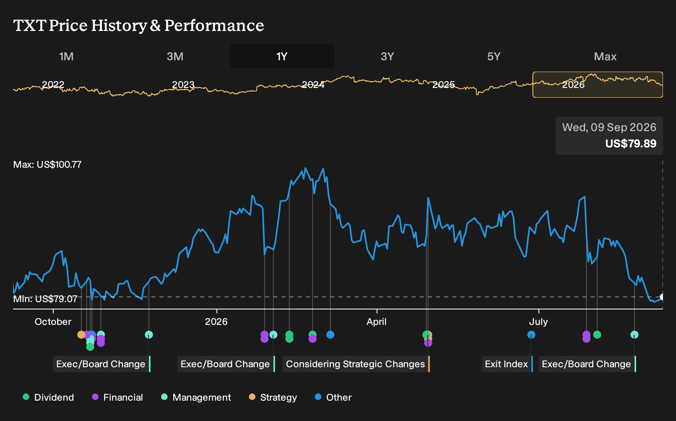Open the Considering Strategic Changes event label
Viewport: 676px width, 421px height.
click(356, 364)
